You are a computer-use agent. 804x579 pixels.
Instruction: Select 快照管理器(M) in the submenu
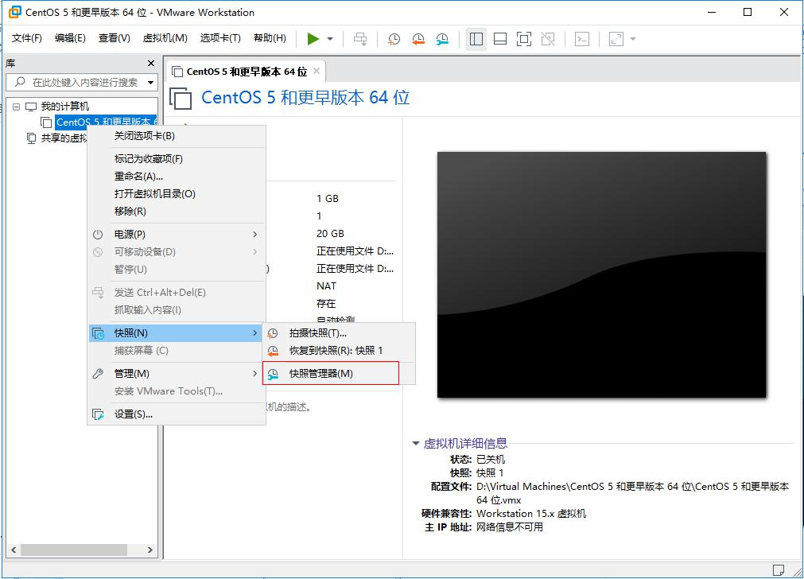click(320, 374)
